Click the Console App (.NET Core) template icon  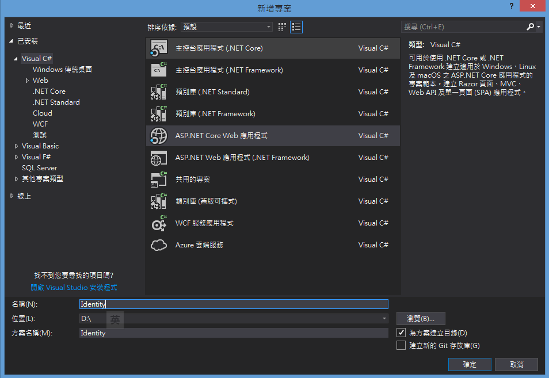click(159, 48)
